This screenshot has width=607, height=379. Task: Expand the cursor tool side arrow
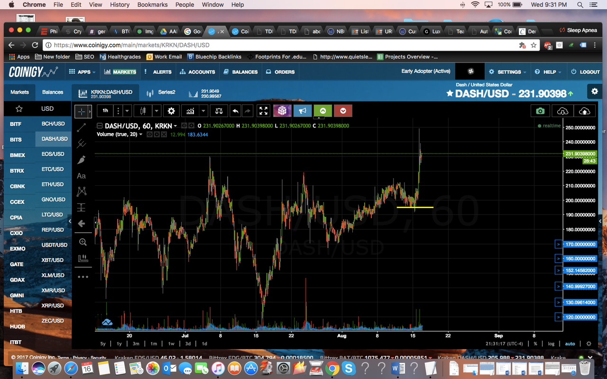tap(90, 111)
